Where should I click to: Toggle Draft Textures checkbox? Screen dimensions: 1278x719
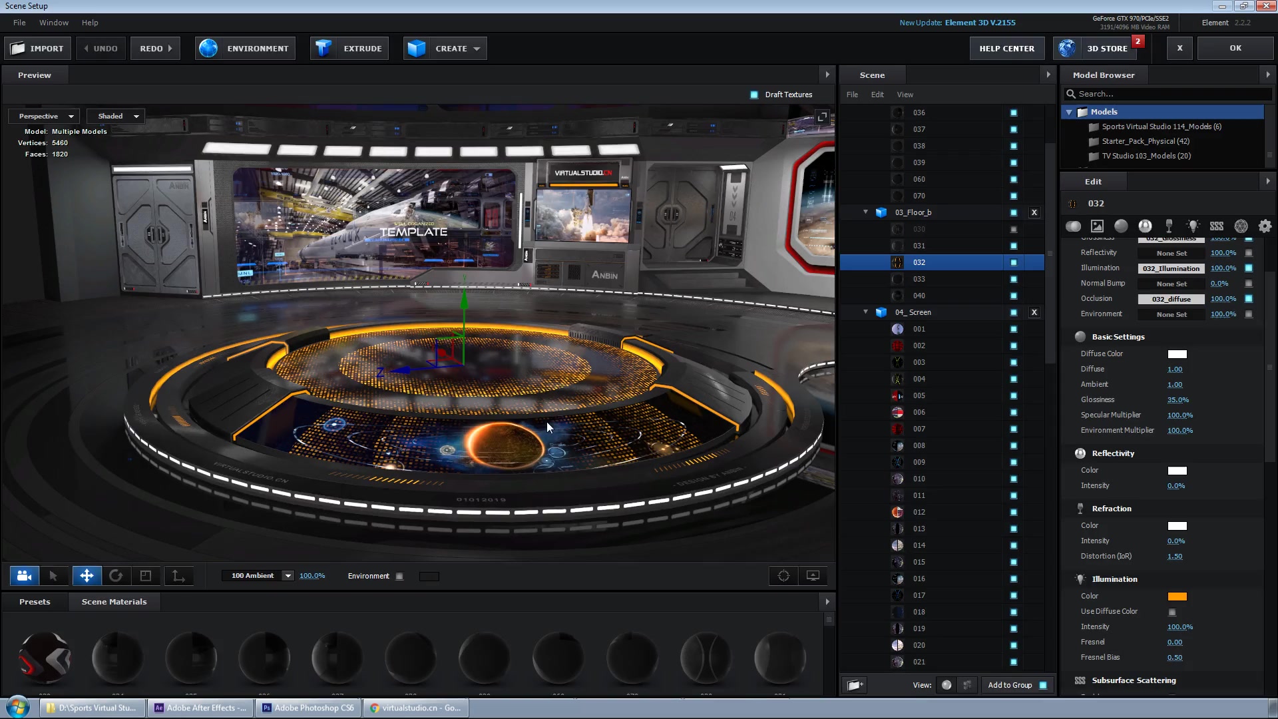coord(754,95)
